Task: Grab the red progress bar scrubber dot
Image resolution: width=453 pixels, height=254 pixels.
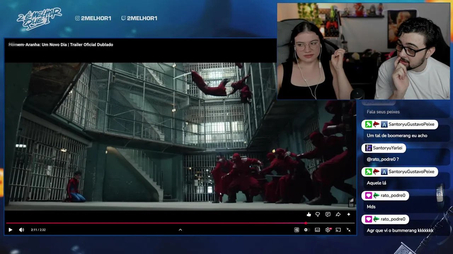Action: [x=306, y=223]
